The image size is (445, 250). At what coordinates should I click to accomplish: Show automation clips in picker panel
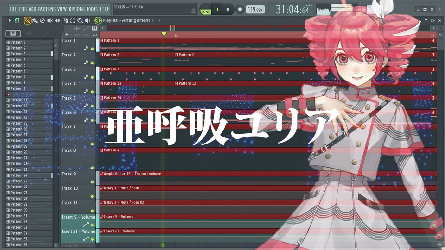46,33
